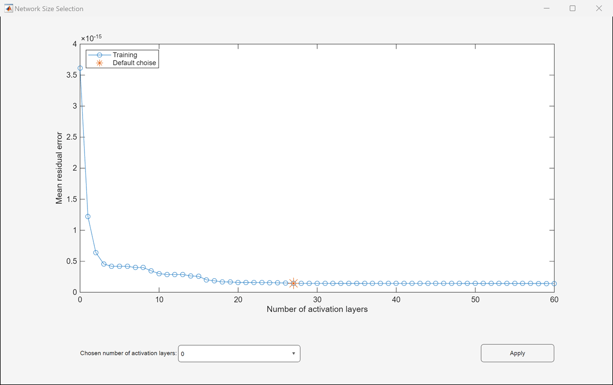Open the chosen activation layers dropdown
Image resolution: width=613 pixels, height=385 pixels.
tap(239, 354)
